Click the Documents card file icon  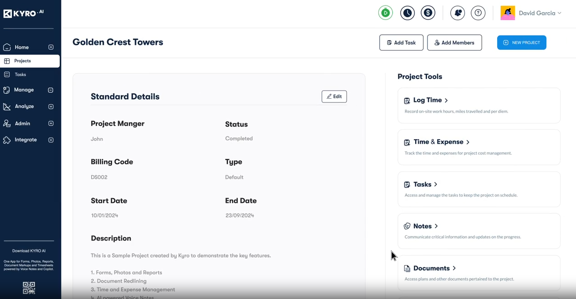click(407, 269)
